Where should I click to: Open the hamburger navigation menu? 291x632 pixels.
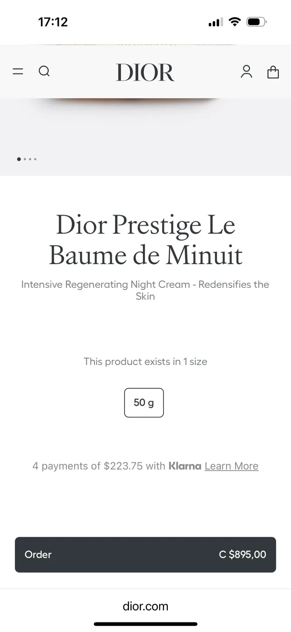pos(18,72)
